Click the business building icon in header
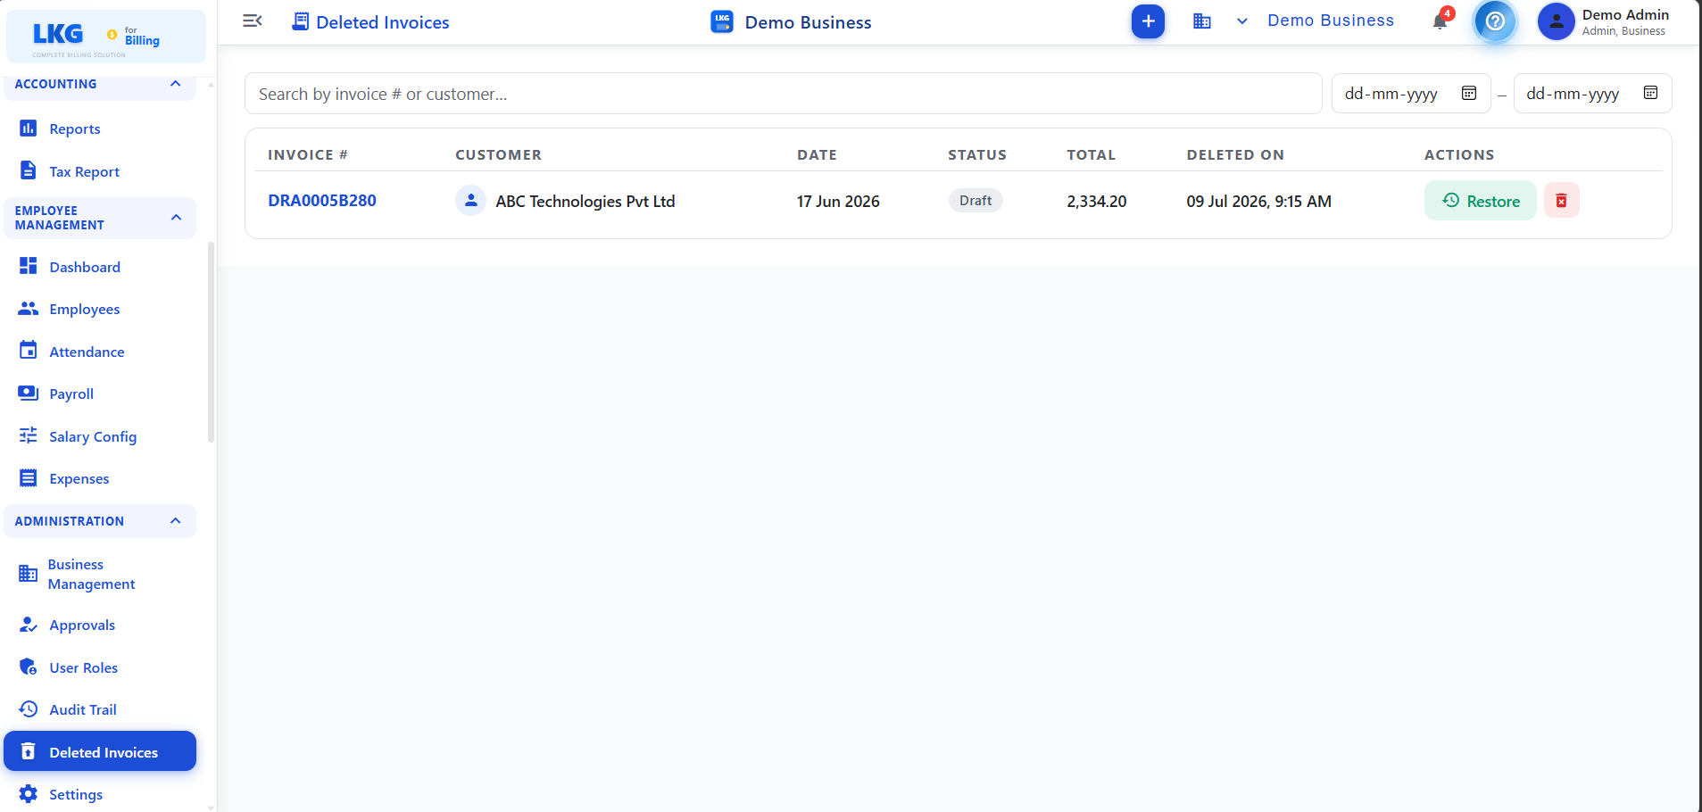The image size is (1702, 812). coord(1202,21)
